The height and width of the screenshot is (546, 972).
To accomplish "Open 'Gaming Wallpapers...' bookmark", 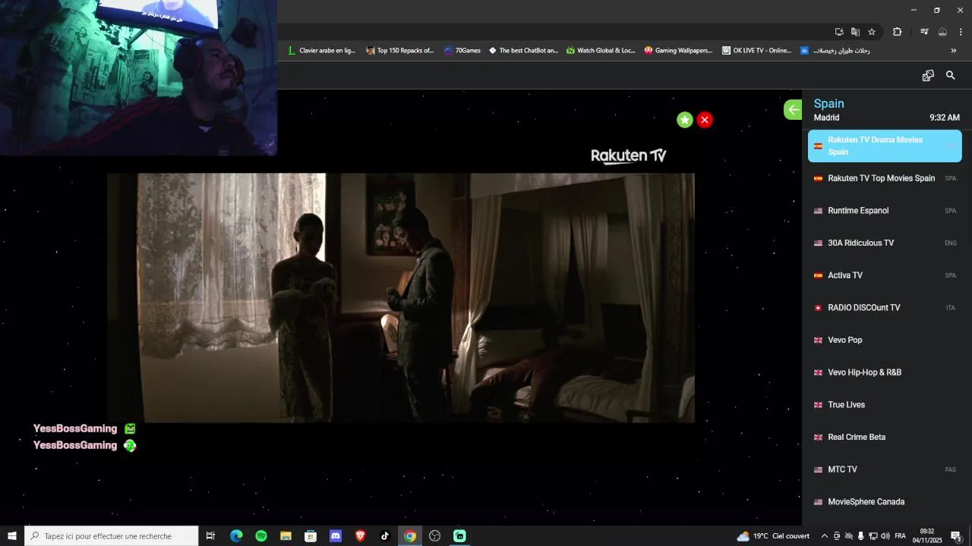I will [678, 51].
